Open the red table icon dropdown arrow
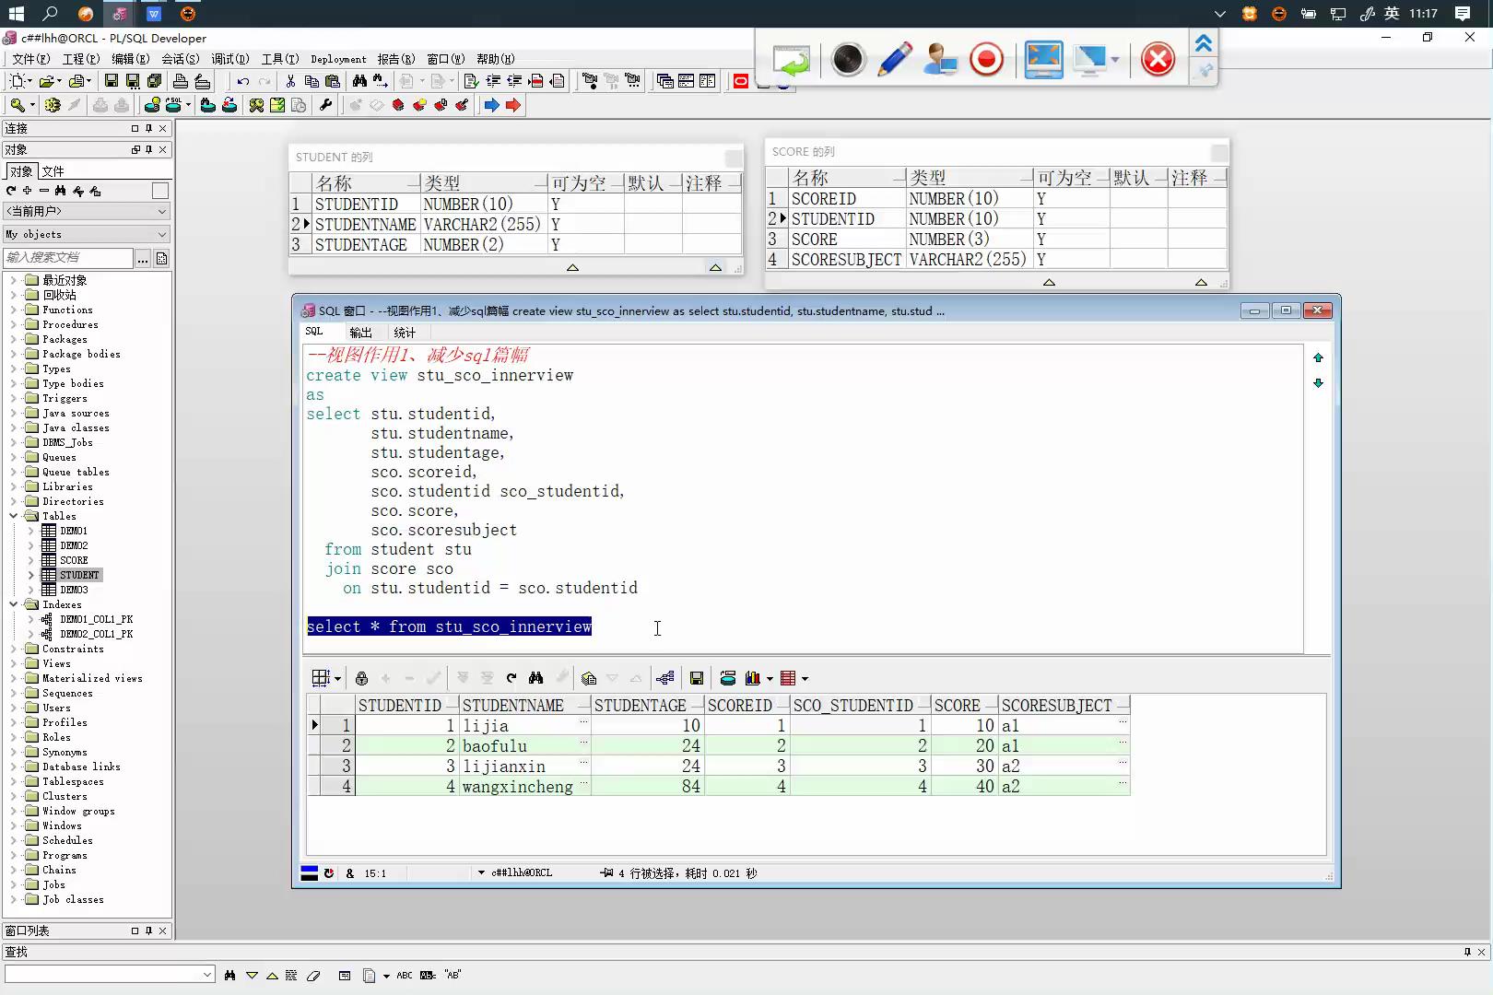 click(x=805, y=679)
